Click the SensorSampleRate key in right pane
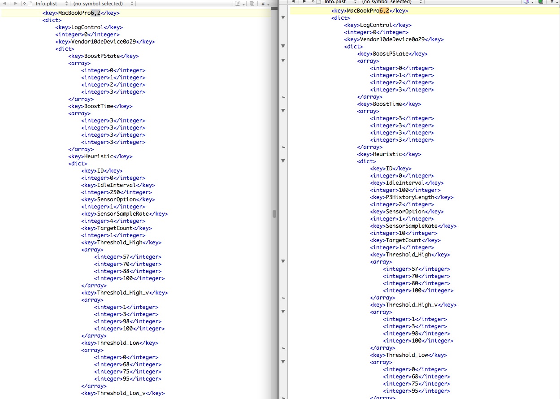560x399 pixels. pos(413,226)
